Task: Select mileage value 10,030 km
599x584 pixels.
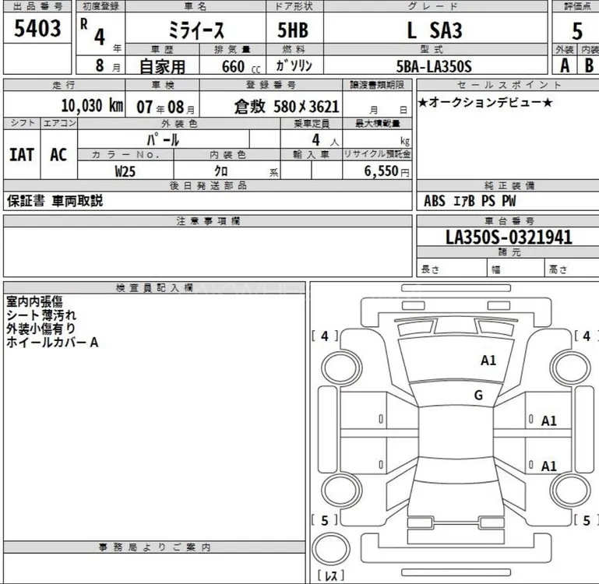Action: click(92, 105)
